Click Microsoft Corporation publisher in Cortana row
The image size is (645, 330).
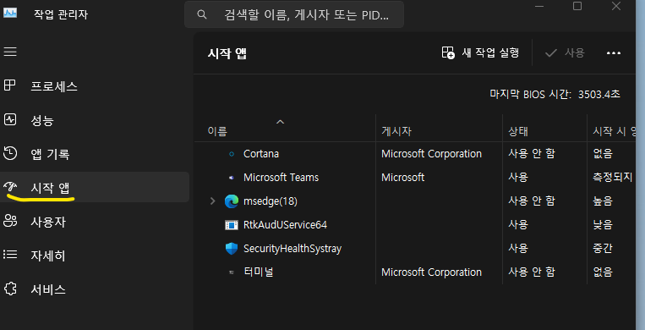pyautogui.click(x=431, y=154)
